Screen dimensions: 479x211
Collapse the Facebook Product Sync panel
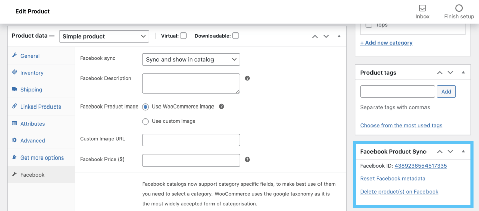(463, 151)
